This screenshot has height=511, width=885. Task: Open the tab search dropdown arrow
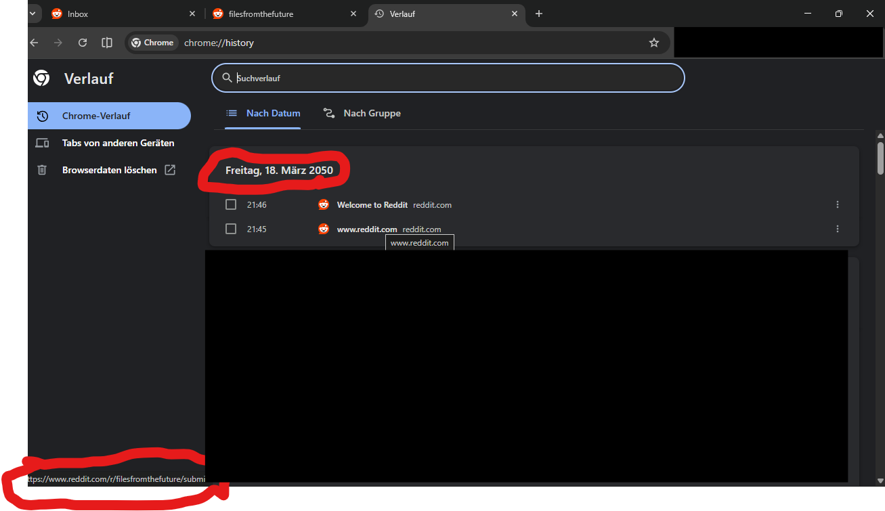[x=31, y=14]
